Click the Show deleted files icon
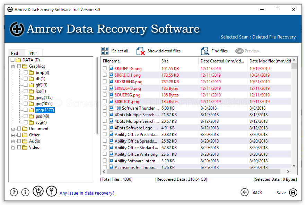 [x=140, y=51]
